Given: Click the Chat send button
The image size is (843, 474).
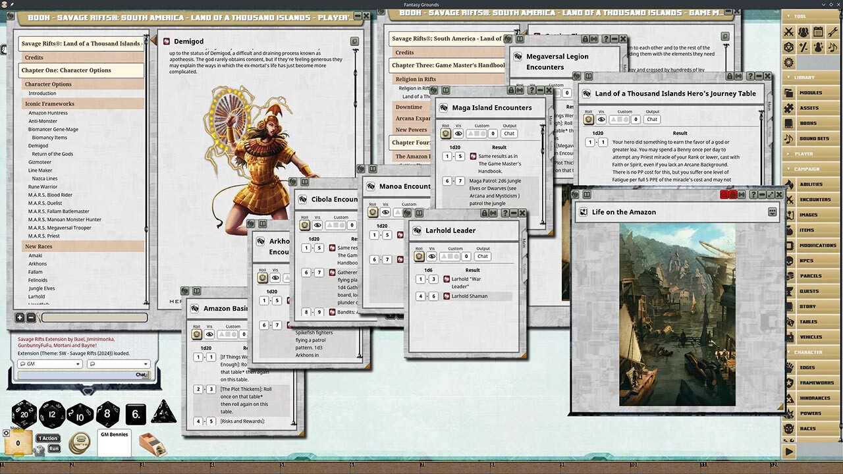Looking at the screenshot, I should tap(140, 374).
